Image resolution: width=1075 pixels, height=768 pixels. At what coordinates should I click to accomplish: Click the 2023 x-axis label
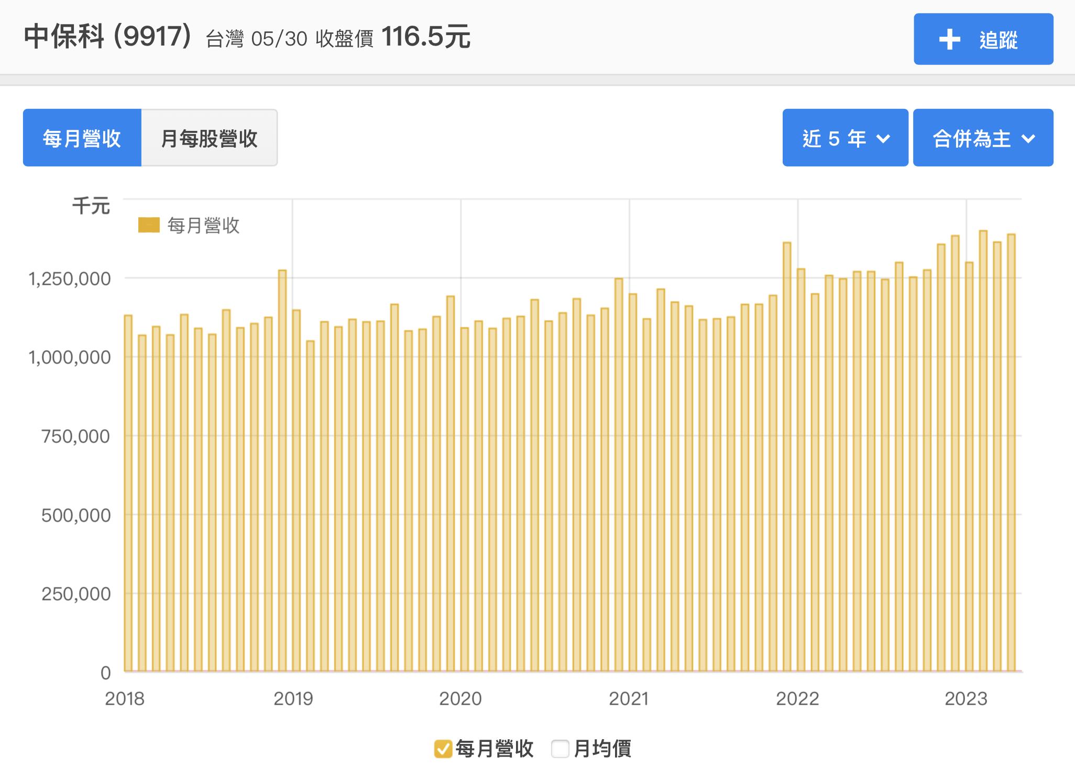[966, 699]
